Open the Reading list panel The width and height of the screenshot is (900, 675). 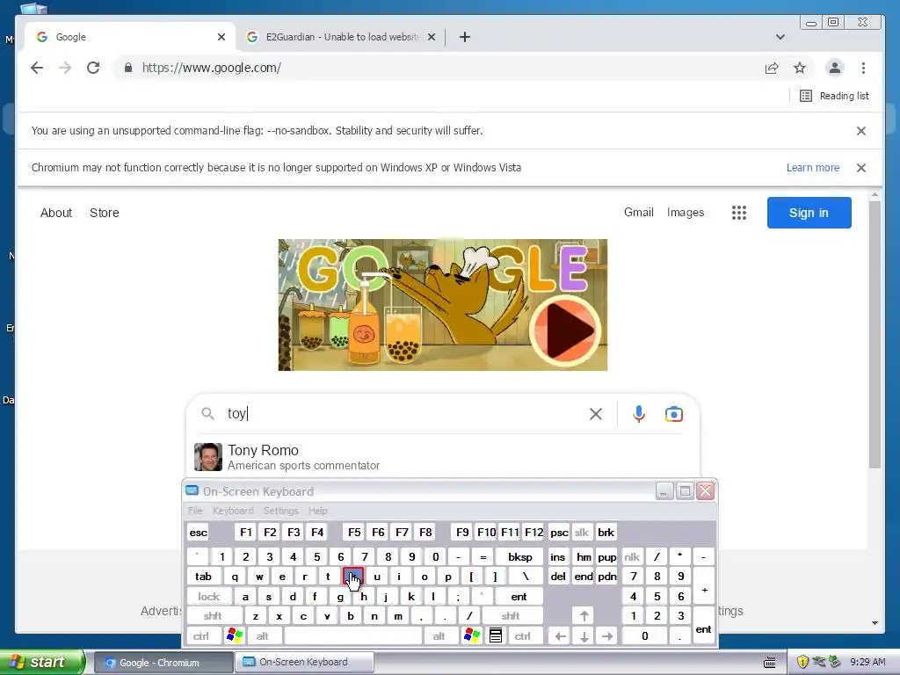pos(835,96)
